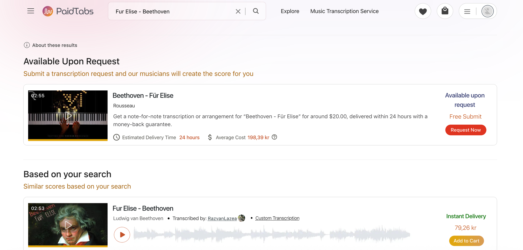Screen dimensions: 523x250
Task: Open the RazvanLazea transcriber profile link
Action: [222, 218]
